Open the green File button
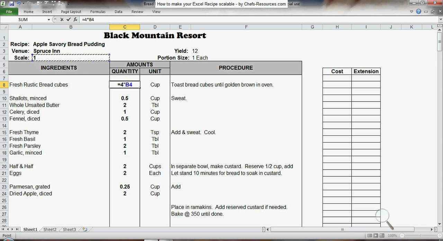443x241 pixels. 9,12
